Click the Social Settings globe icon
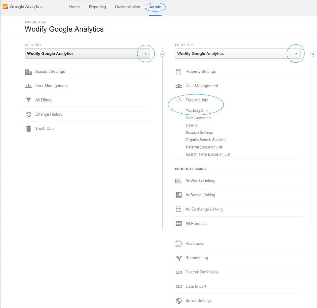The height and width of the screenshot is (308, 317). tap(179, 301)
